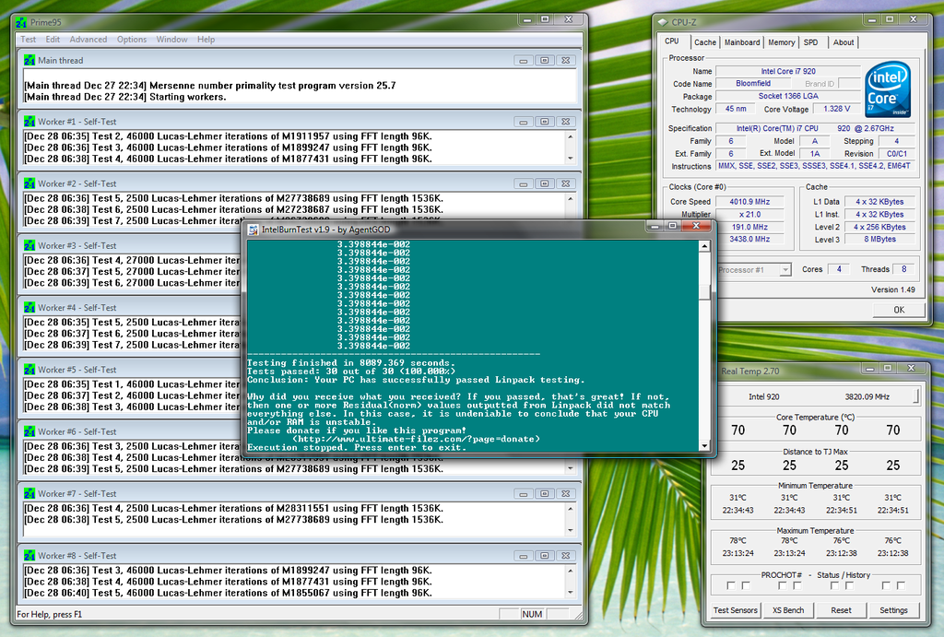Click the Worker #7 Self-Test window icon
This screenshot has height=637, width=944.
tap(29, 494)
